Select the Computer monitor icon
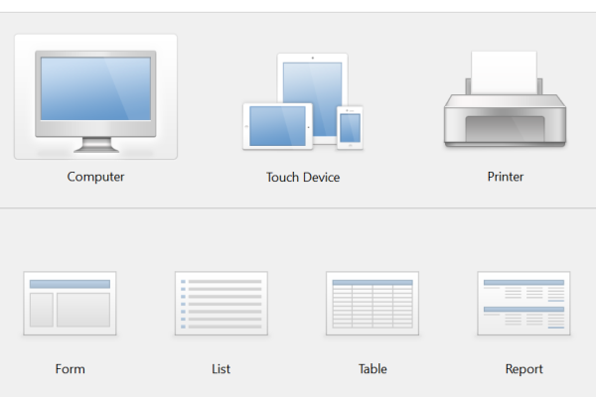This screenshot has height=397, width=596. click(95, 96)
